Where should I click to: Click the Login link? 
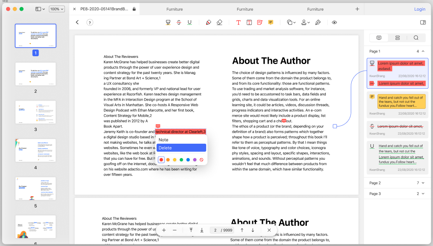[x=419, y=9]
